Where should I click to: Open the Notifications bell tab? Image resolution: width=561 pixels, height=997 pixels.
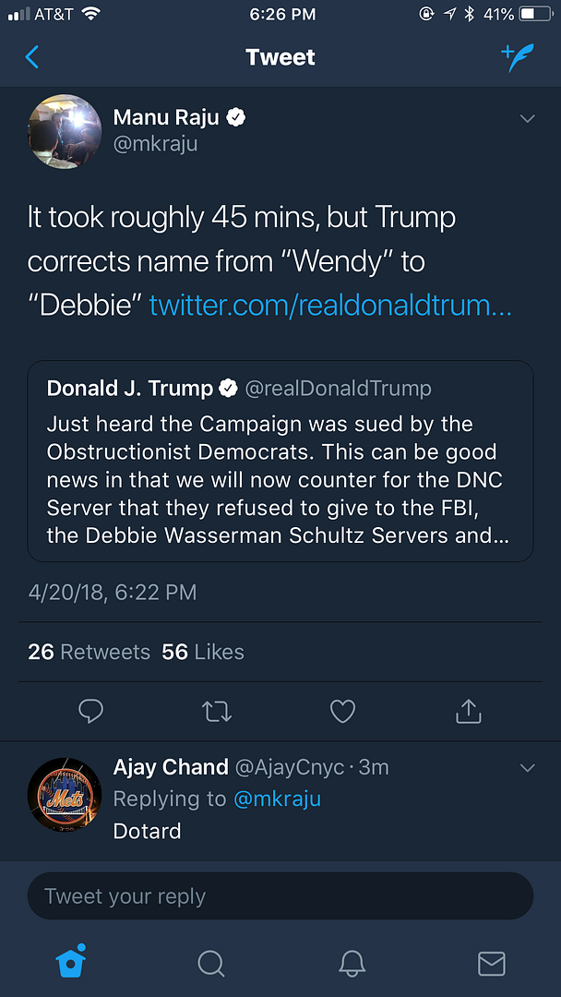click(352, 963)
